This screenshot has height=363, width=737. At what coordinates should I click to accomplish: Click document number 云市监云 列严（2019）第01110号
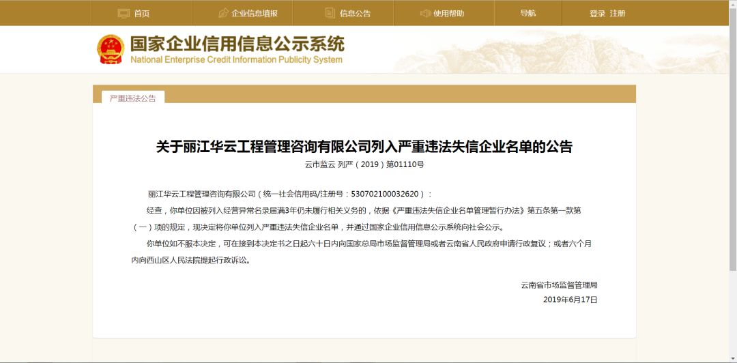coord(364,164)
